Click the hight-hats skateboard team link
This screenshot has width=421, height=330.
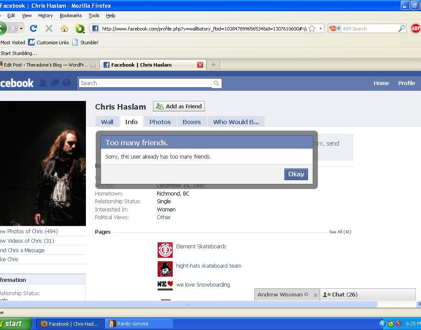pos(208,266)
